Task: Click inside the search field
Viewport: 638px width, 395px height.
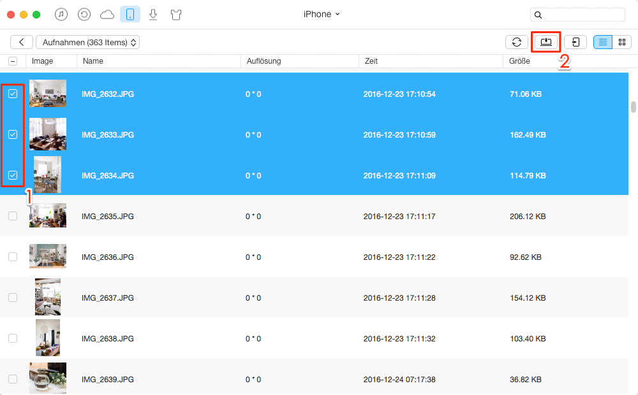Action: (x=577, y=15)
